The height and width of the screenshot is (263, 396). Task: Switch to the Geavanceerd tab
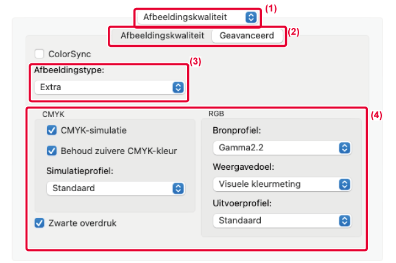pyautogui.click(x=248, y=35)
